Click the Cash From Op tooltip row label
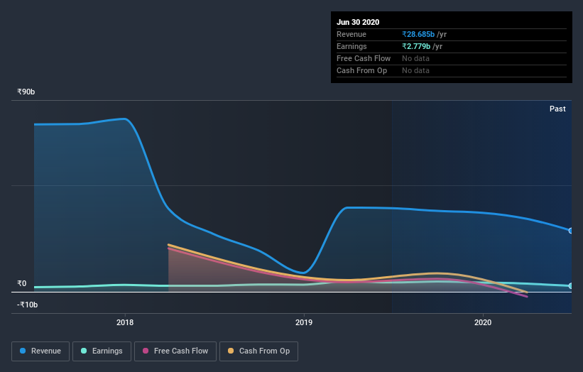 click(x=361, y=70)
